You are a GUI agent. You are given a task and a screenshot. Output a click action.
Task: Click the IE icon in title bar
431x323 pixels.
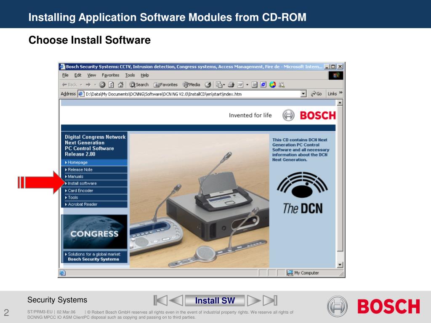tap(62, 66)
